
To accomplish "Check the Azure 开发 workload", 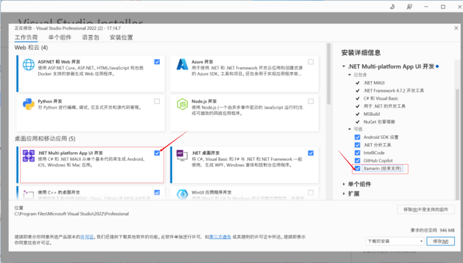I will 311,62.
